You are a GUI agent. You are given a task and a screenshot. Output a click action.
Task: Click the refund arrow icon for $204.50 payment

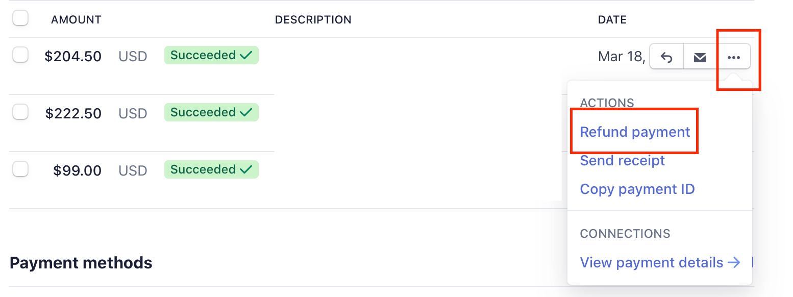click(x=666, y=57)
